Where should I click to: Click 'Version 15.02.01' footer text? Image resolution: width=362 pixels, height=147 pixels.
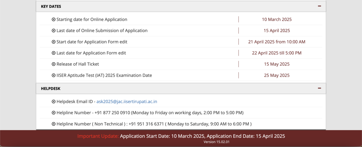(216, 142)
